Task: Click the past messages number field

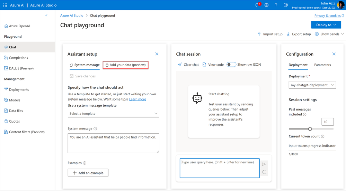Action: point(327,122)
